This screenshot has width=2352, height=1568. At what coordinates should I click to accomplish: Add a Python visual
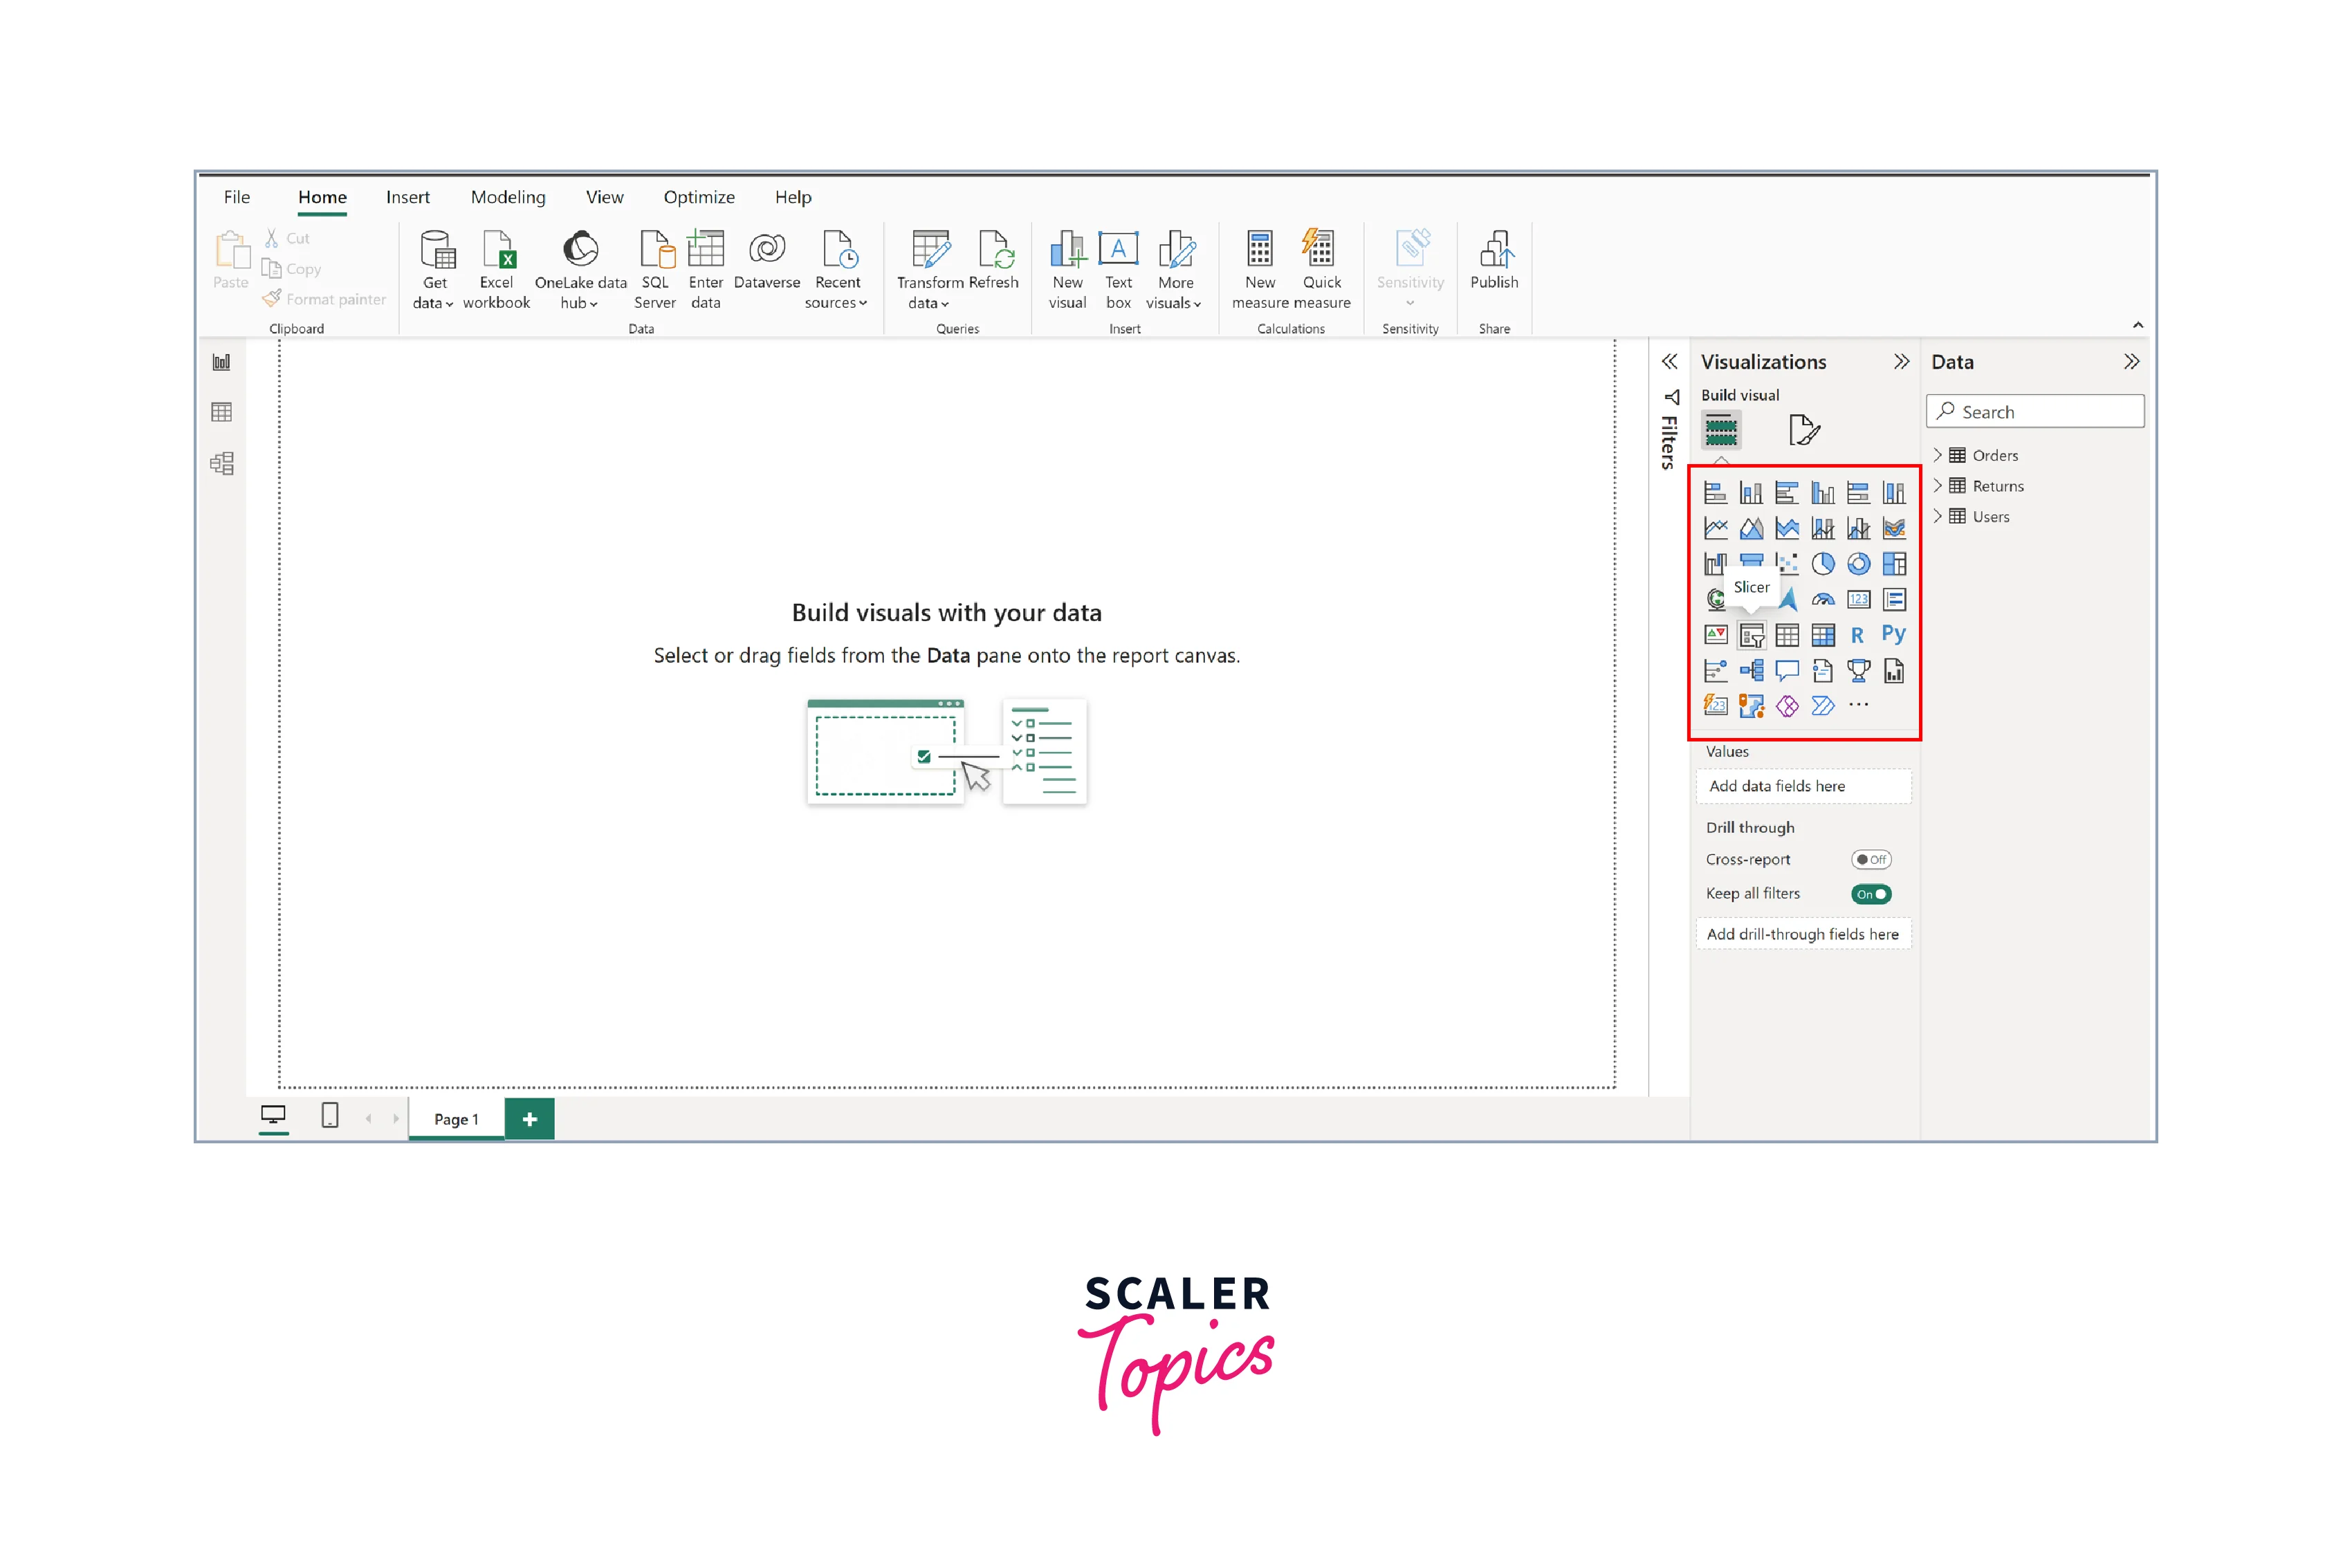click(x=1893, y=634)
